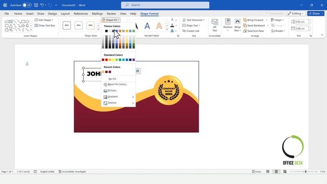Click Send Backward

tap(254, 26)
